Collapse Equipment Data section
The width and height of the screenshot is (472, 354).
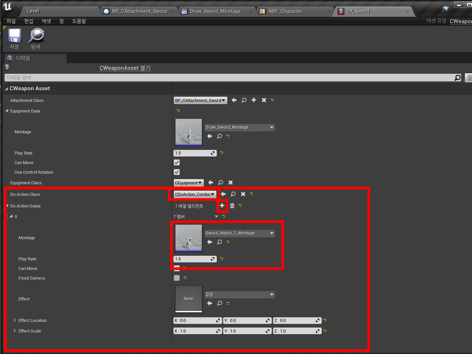(7, 111)
